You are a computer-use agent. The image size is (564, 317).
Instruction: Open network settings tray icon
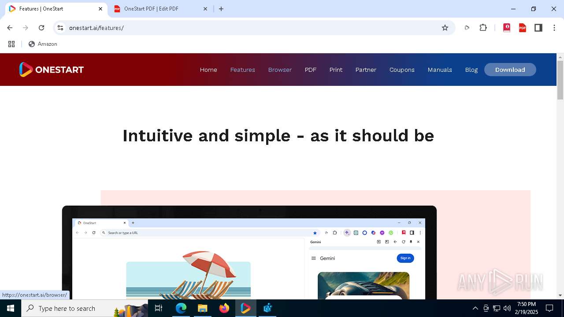[x=497, y=308]
